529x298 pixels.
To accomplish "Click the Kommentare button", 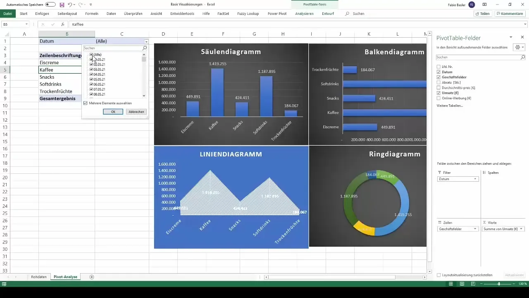I will pyautogui.click(x=510, y=14).
